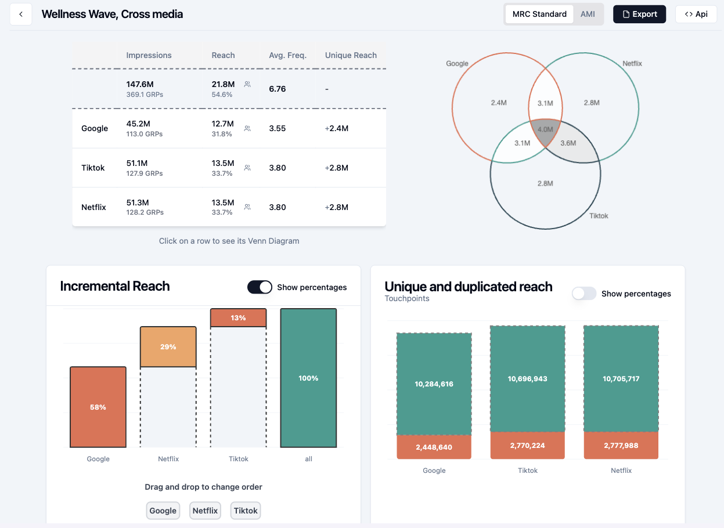Image resolution: width=724 pixels, height=528 pixels.
Task: Enable Show percentages for Unique and duplicated reach
Action: (x=584, y=293)
